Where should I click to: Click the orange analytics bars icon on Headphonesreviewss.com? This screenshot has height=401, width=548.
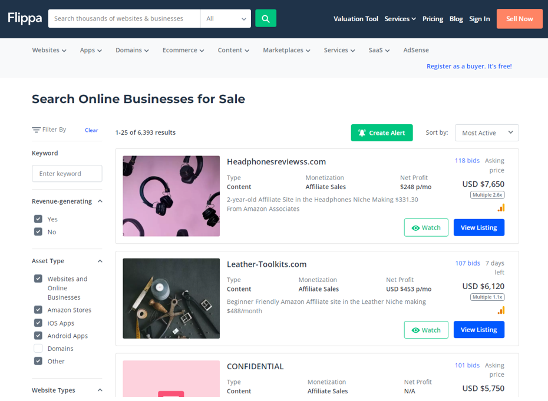[x=501, y=208]
